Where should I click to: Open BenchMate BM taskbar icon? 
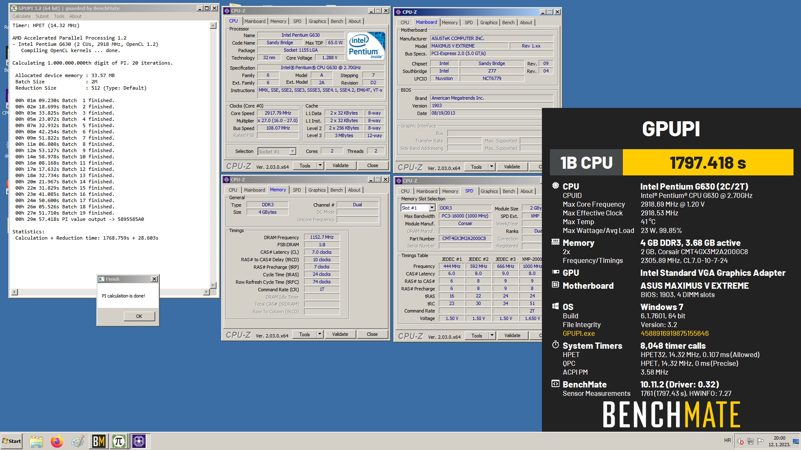coord(98,441)
